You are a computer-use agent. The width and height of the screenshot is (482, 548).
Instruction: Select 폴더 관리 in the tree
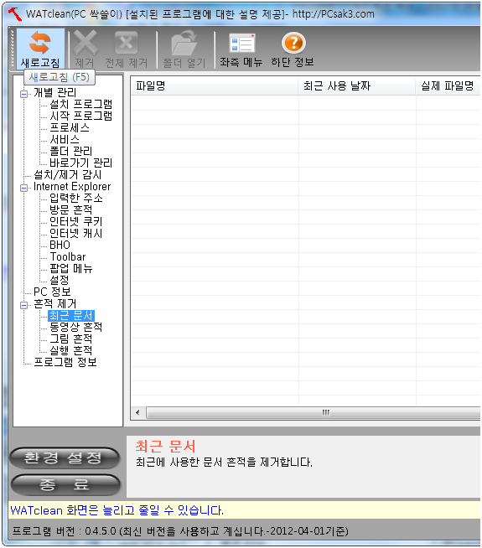tap(71, 151)
